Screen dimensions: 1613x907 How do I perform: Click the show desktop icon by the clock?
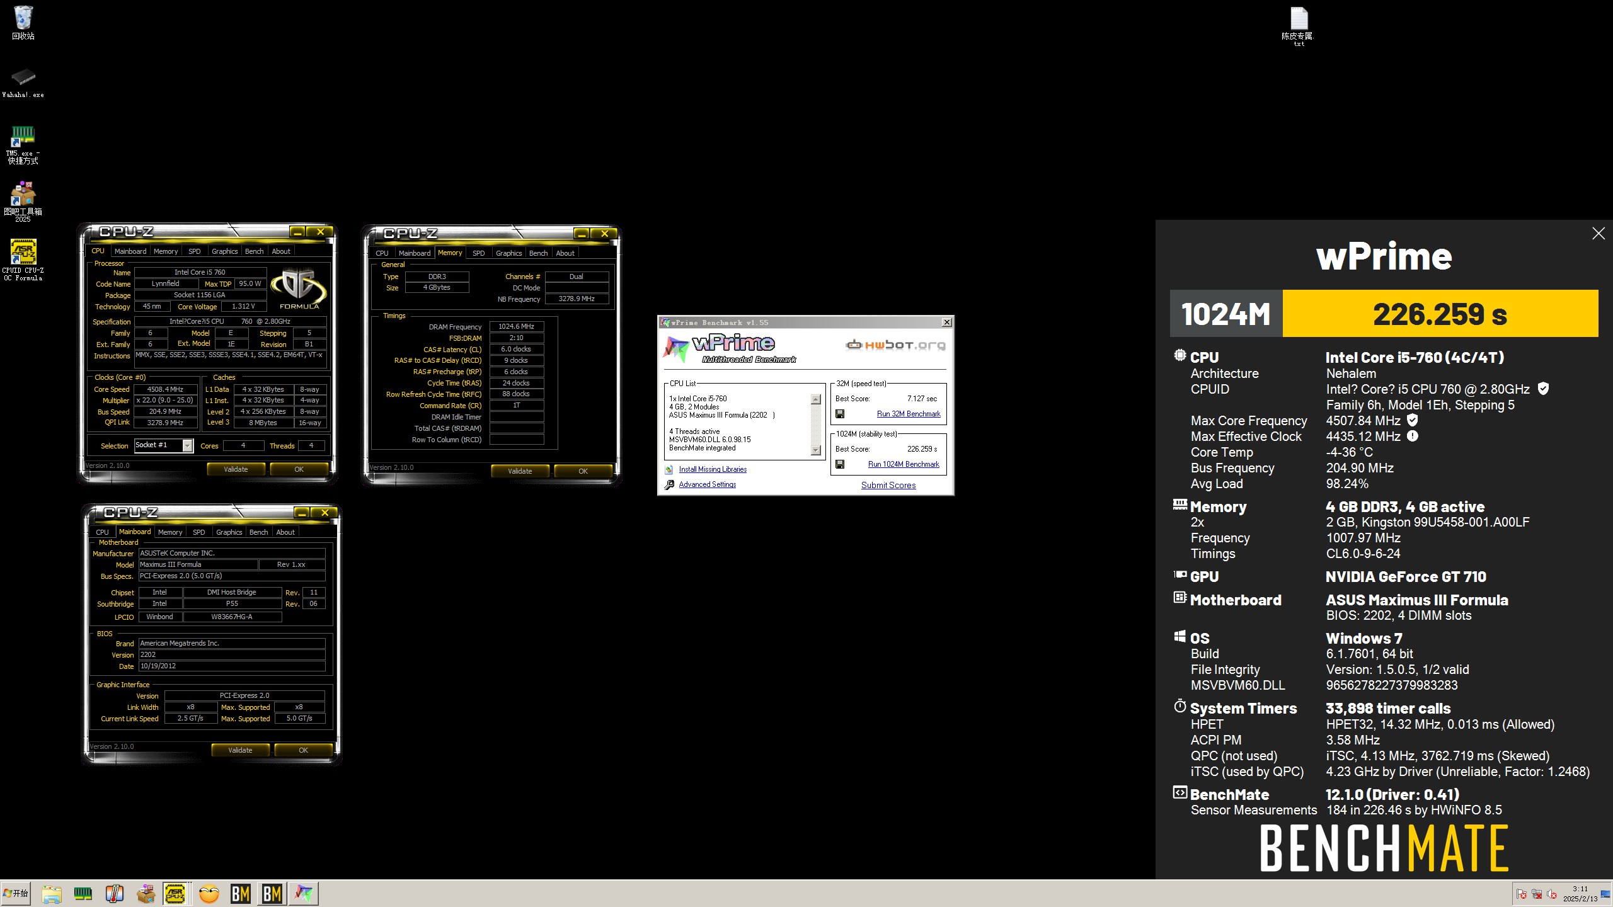click(1605, 894)
